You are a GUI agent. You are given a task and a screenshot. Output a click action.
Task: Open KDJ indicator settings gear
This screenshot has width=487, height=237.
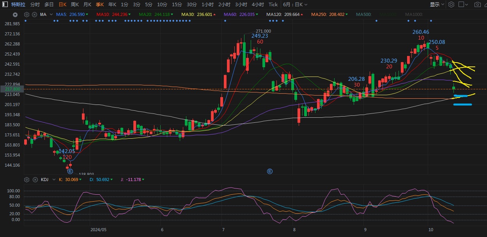(x=27, y=179)
